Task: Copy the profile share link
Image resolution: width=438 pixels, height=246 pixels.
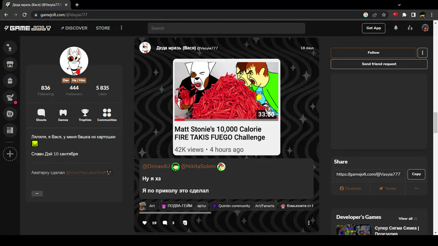Action: pyautogui.click(x=416, y=174)
